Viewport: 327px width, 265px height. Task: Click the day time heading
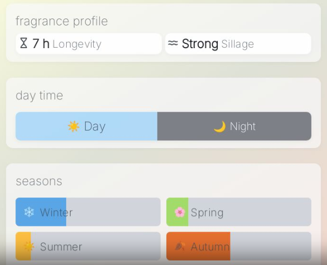coord(39,95)
